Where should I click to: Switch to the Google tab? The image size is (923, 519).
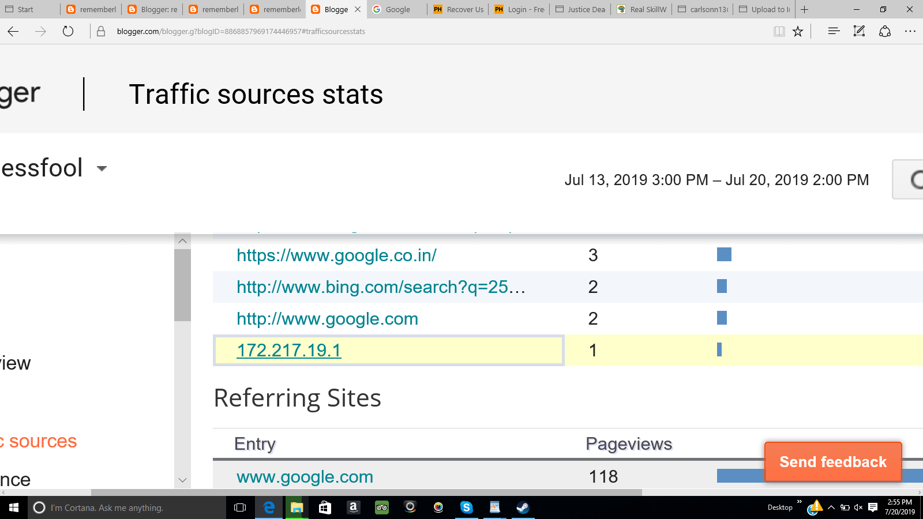point(397,9)
